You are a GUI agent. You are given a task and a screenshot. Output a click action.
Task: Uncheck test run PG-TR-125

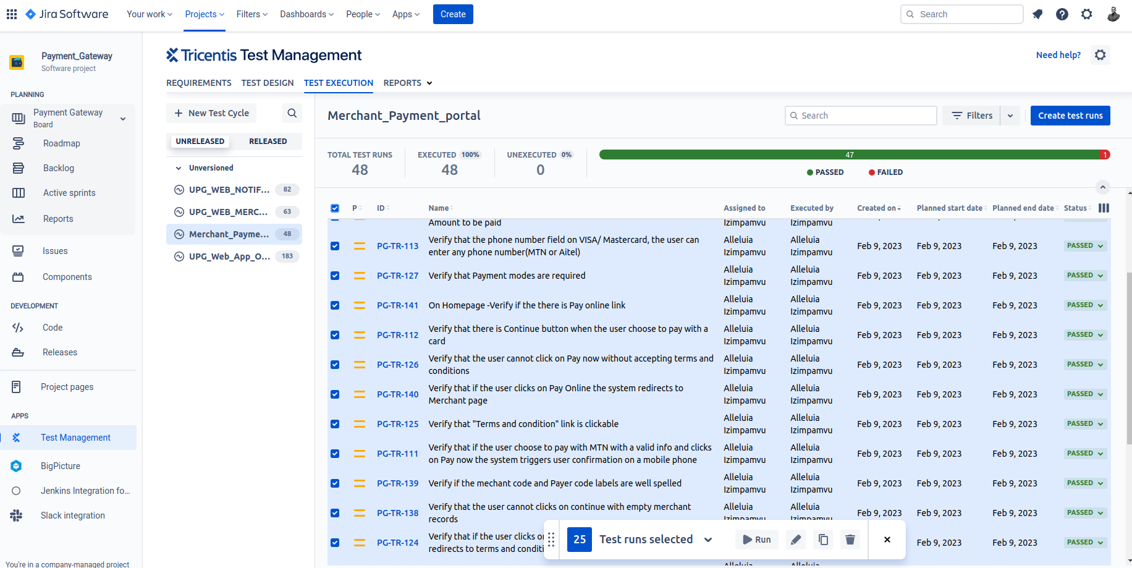click(x=335, y=424)
